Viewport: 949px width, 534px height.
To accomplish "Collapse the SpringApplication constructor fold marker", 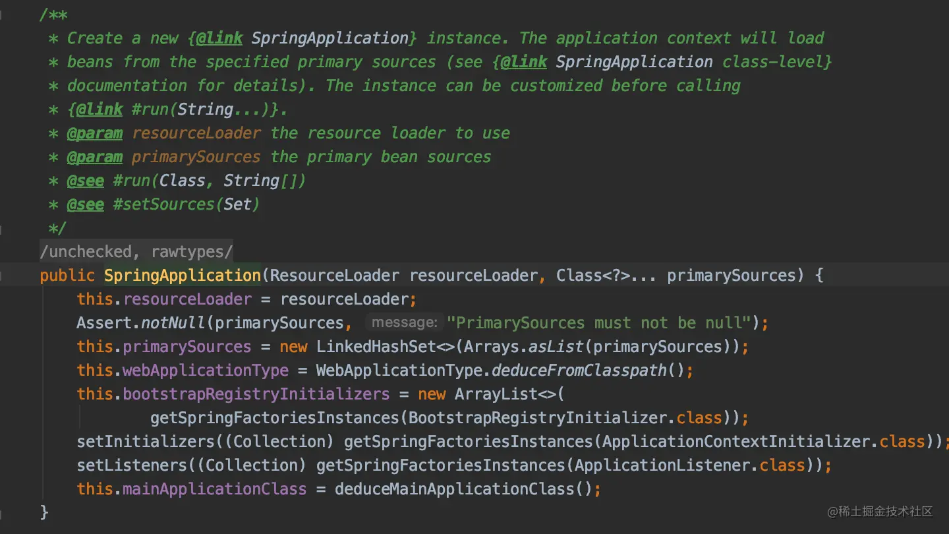I will point(2,276).
